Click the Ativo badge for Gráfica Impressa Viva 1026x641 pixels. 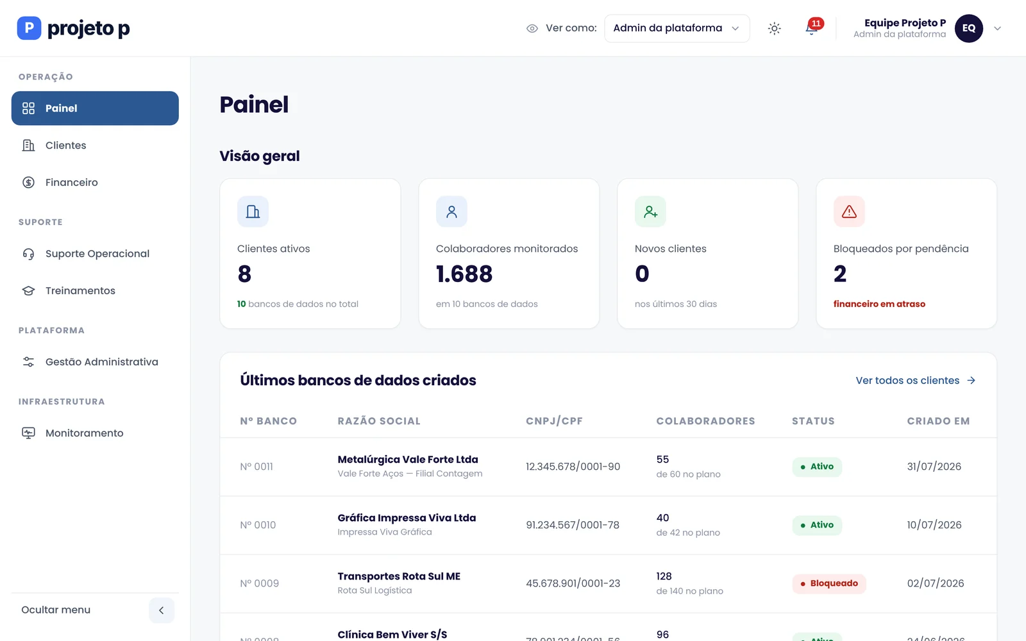coord(817,525)
